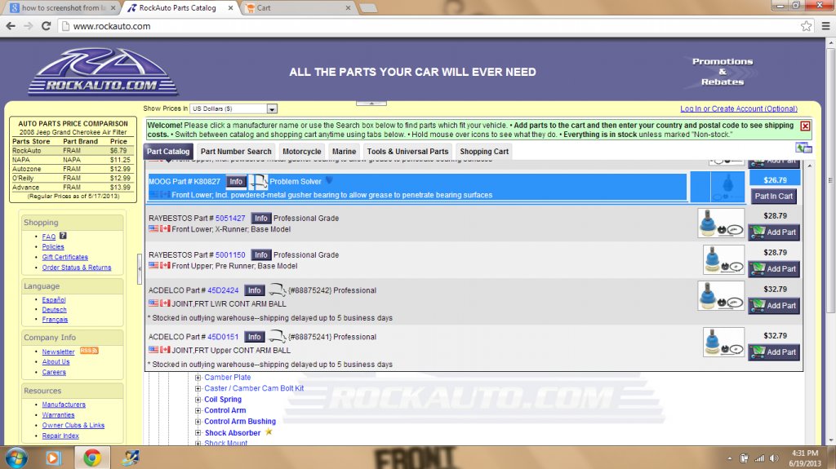836x469 pixels.
Task: Open Info for MOOG K80827
Action: coord(236,181)
